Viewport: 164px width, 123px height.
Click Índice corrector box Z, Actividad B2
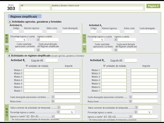145,107
